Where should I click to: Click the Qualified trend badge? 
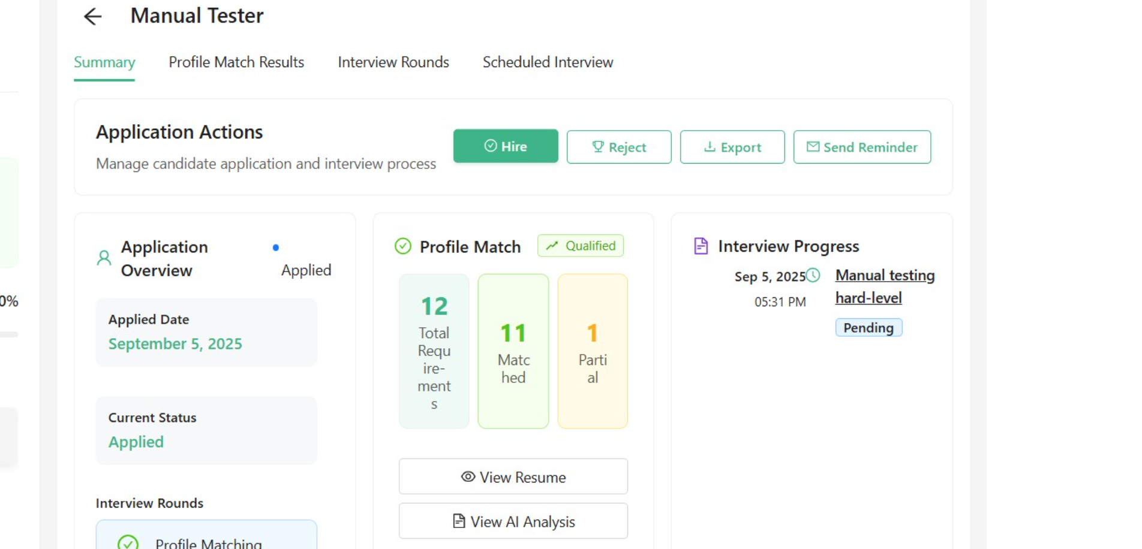(x=580, y=246)
